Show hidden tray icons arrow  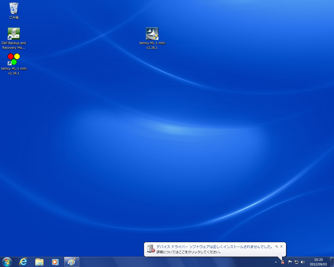(x=276, y=262)
